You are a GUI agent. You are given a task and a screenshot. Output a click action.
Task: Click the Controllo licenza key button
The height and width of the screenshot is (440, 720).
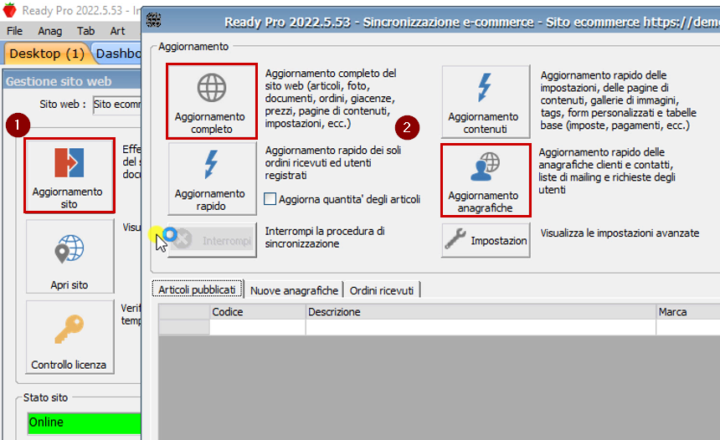[69, 337]
